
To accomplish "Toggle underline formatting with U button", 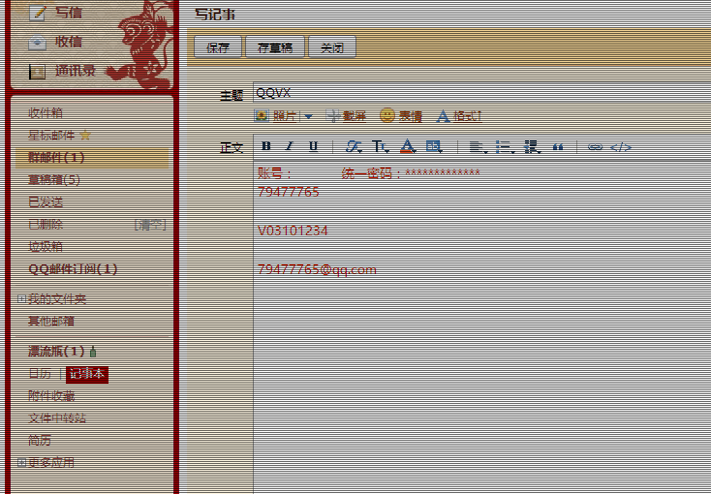I will click(x=313, y=146).
